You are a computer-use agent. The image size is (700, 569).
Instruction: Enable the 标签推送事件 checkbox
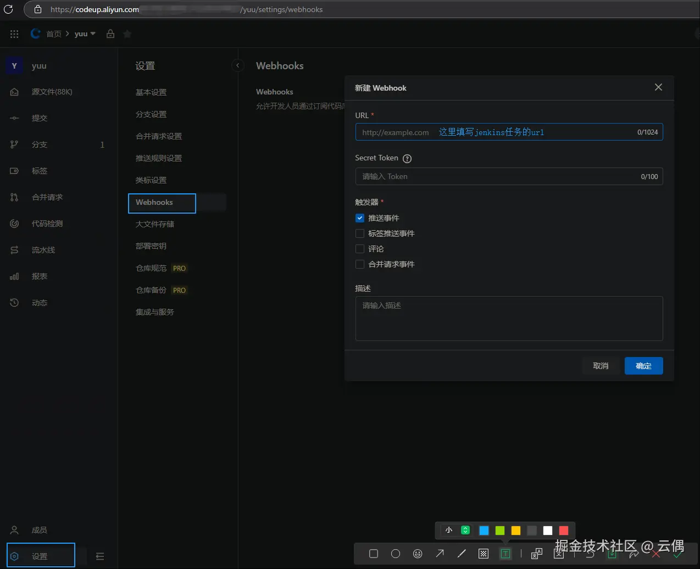(360, 233)
